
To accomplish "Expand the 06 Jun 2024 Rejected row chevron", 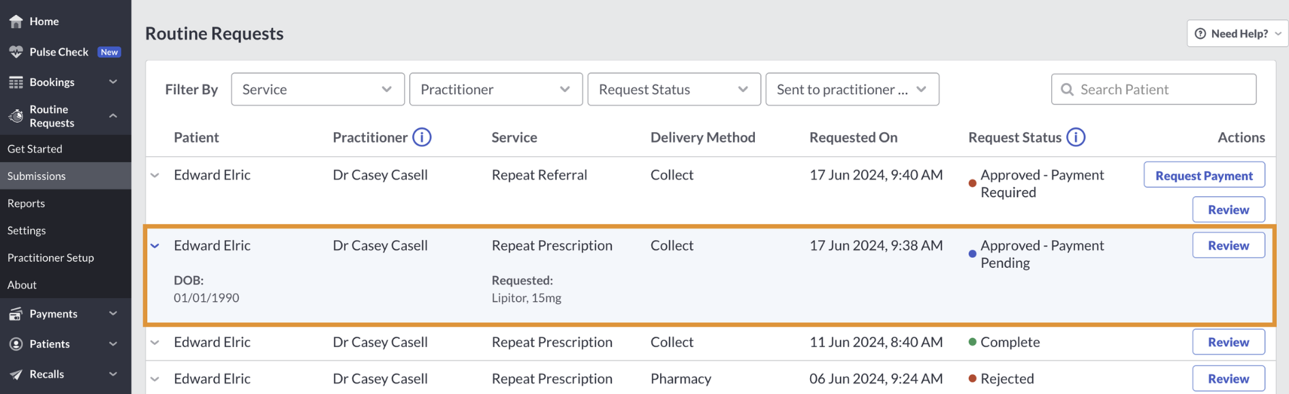I will (155, 380).
